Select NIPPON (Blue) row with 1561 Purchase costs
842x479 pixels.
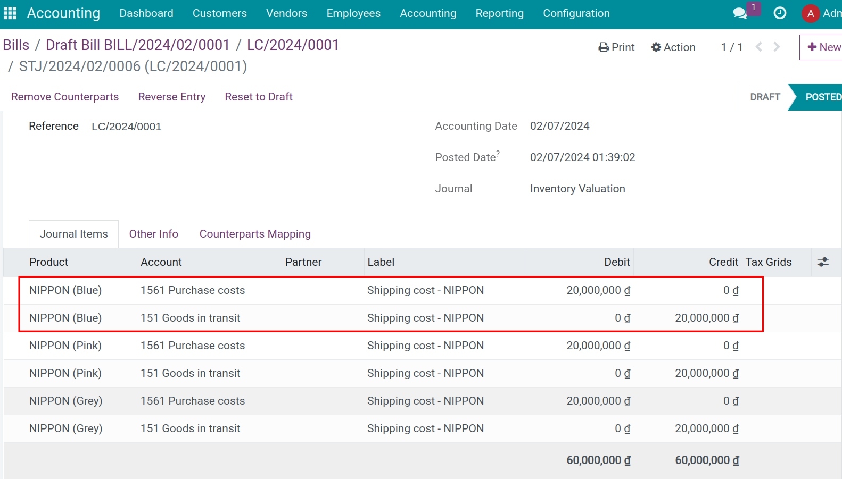tap(423, 290)
